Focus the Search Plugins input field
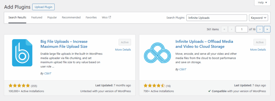 click(217, 18)
